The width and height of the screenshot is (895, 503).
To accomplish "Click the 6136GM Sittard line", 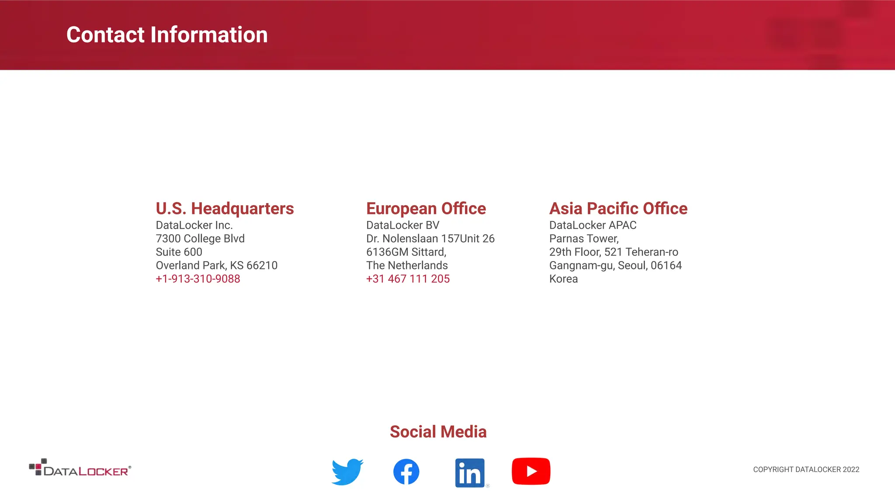I will point(406,252).
